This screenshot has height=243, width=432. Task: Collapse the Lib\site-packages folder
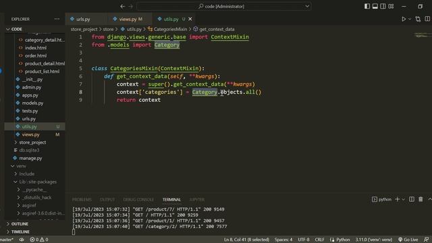(38, 182)
